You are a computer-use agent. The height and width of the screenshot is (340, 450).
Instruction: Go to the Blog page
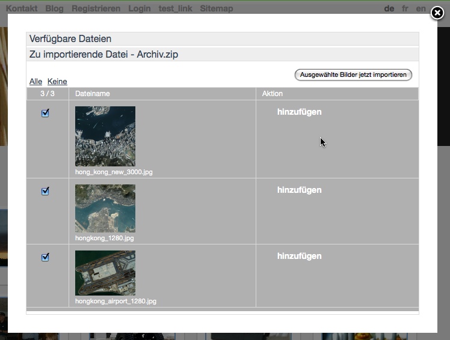(x=54, y=8)
